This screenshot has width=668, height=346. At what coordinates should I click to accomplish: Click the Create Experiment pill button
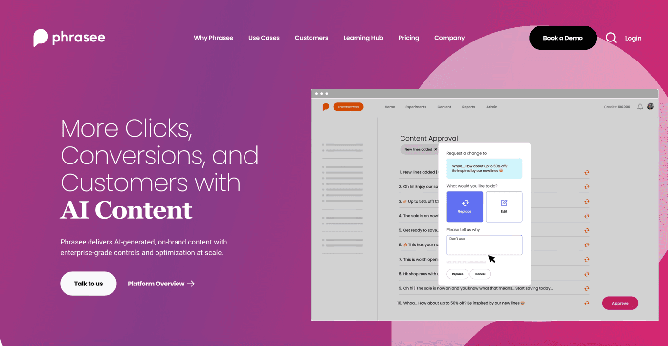[x=348, y=106]
